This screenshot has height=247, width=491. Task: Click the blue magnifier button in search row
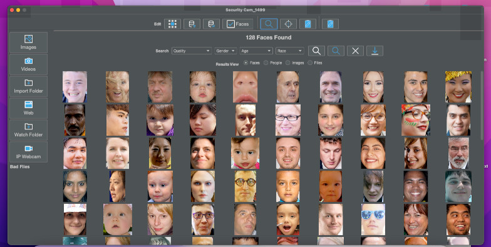[336, 51]
